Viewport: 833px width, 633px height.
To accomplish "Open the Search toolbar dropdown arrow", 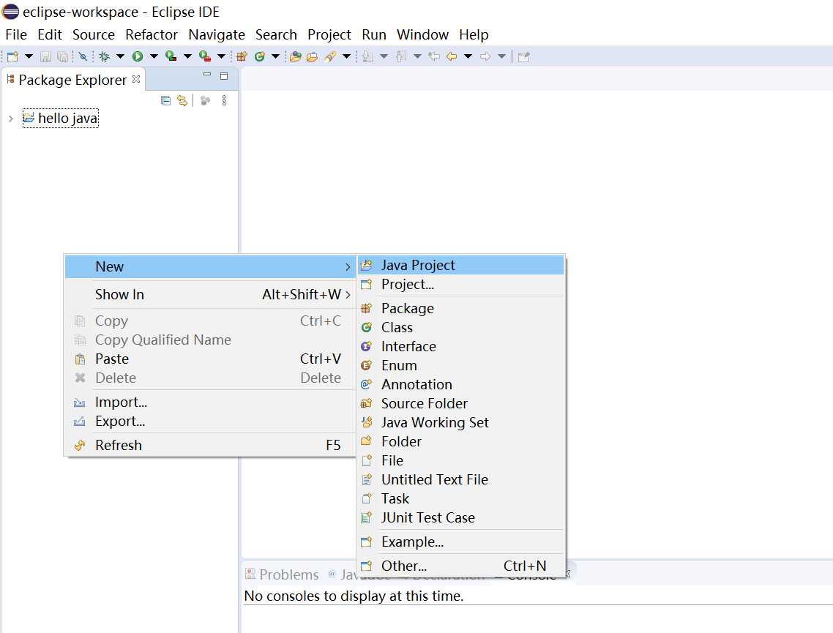I will click(x=346, y=56).
